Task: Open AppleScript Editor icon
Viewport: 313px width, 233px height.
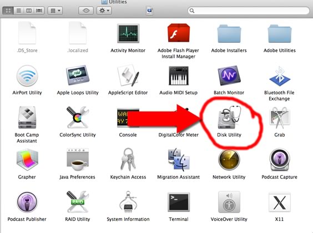Action: tap(128, 76)
